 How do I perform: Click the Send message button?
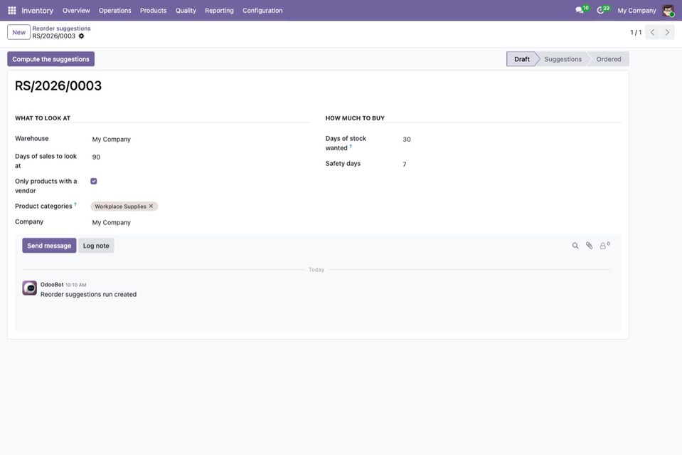[49, 246]
